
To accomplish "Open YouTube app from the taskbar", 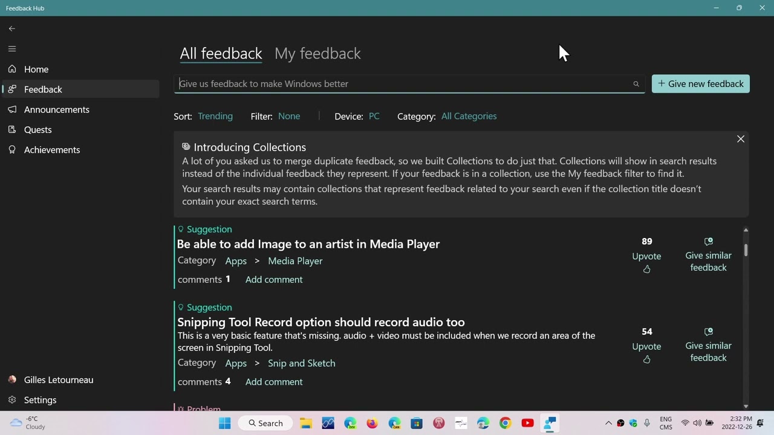I will 527,424.
